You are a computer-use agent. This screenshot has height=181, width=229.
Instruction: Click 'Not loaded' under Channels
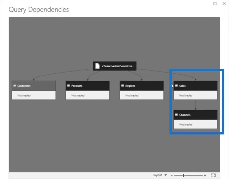pyautogui.click(x=186, y=125)
